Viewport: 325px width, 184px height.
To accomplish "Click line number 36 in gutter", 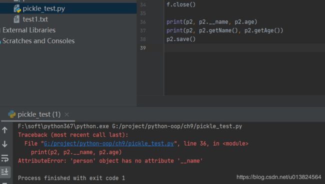I will [x=143, y=22].
